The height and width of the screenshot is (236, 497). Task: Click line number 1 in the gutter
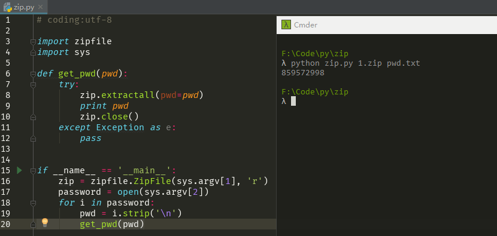point(8,20)
